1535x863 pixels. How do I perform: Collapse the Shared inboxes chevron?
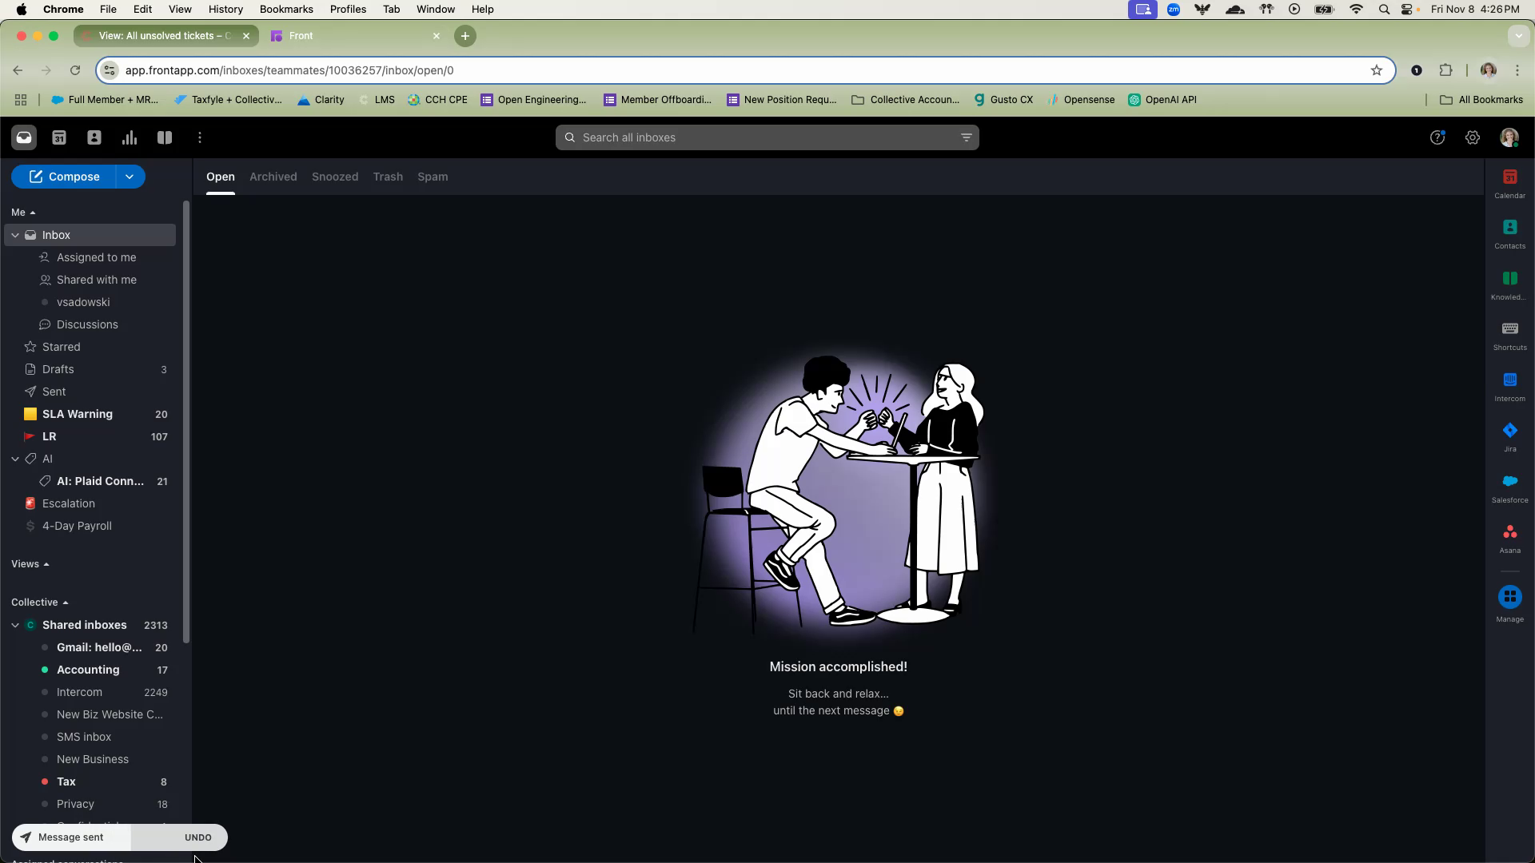pos(15,625)
